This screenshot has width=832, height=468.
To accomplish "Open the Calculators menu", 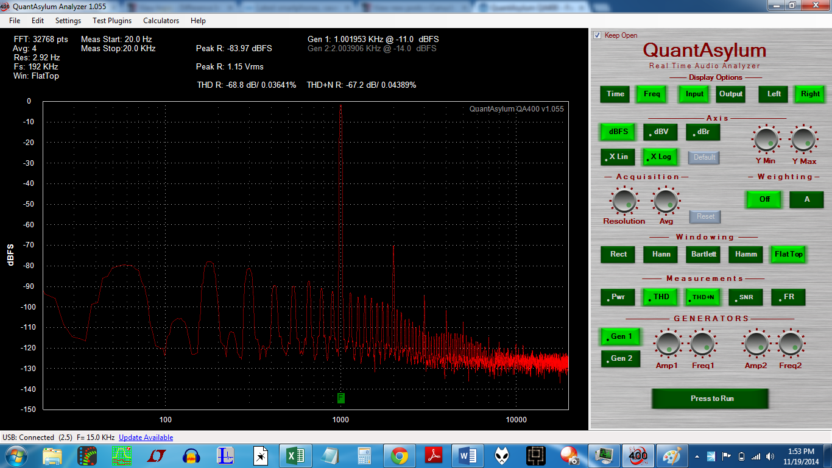I will [161, 20].
